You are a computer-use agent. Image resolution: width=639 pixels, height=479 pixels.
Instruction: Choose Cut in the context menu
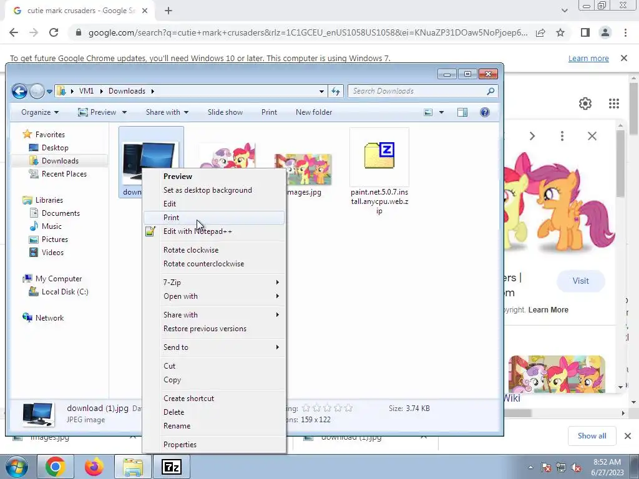pyautogui.click(x=215, y=365)
